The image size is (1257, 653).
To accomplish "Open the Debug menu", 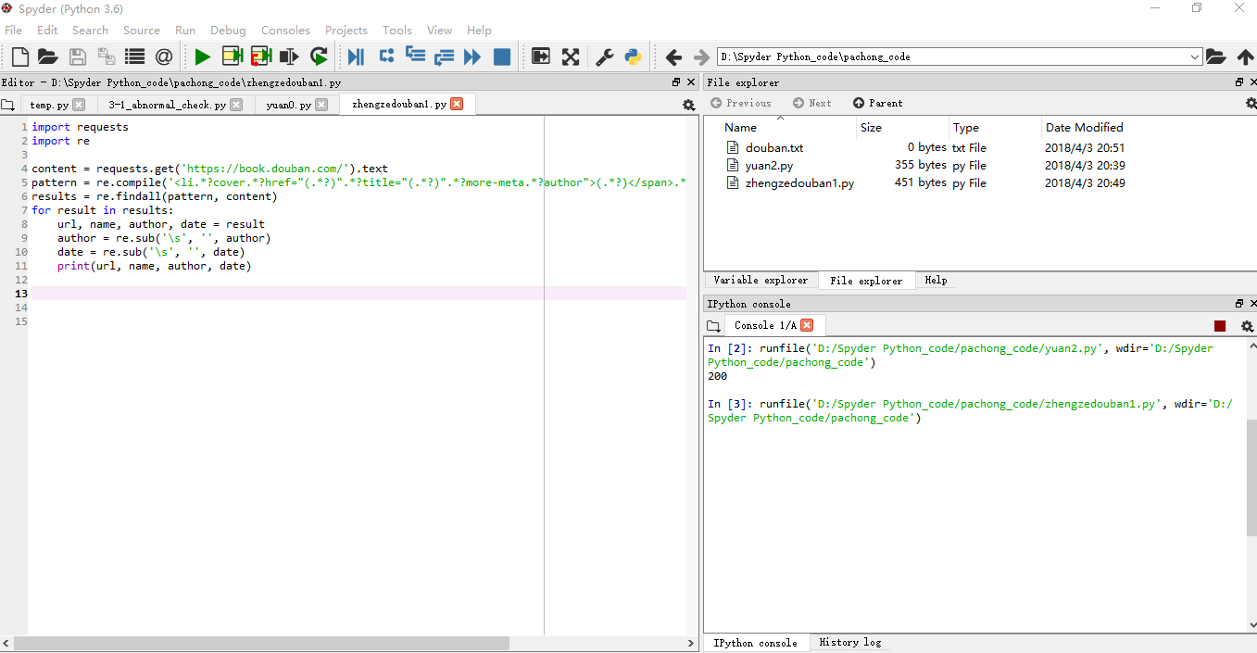I will (x=228, y=31).
